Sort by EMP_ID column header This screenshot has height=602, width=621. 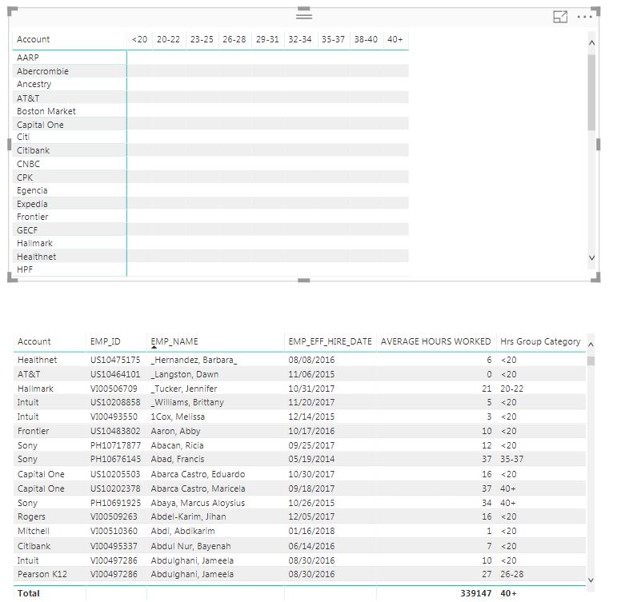(105, 341)
